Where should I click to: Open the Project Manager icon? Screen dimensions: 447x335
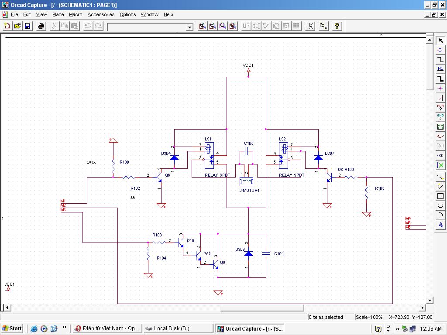coord(323,26)
